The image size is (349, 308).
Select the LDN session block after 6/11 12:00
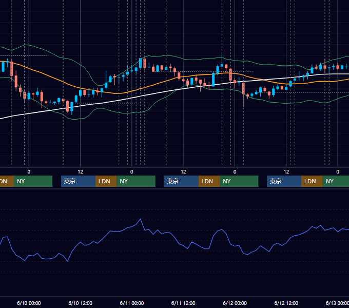point(209,181)
